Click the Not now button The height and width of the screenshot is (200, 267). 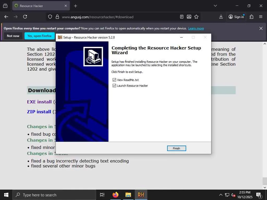click(13, 36)
